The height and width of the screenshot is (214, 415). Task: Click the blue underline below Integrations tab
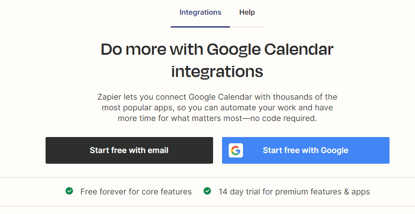[x=200, y=27]
